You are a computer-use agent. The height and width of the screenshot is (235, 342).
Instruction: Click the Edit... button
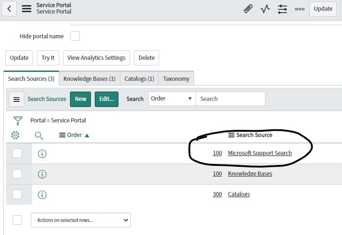(107, 99)
